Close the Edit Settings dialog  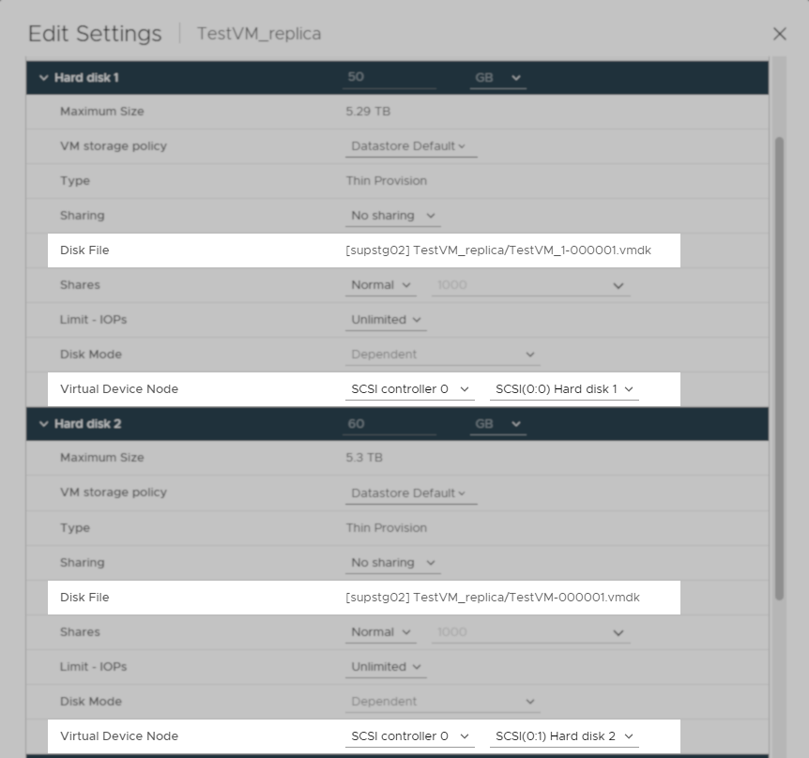[x=779, y=33]
